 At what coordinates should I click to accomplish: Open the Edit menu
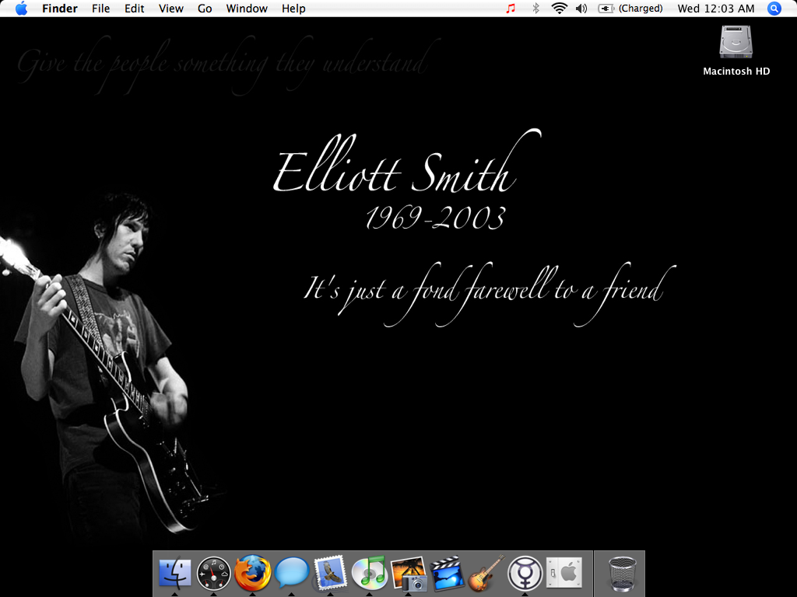click(134, 9)
